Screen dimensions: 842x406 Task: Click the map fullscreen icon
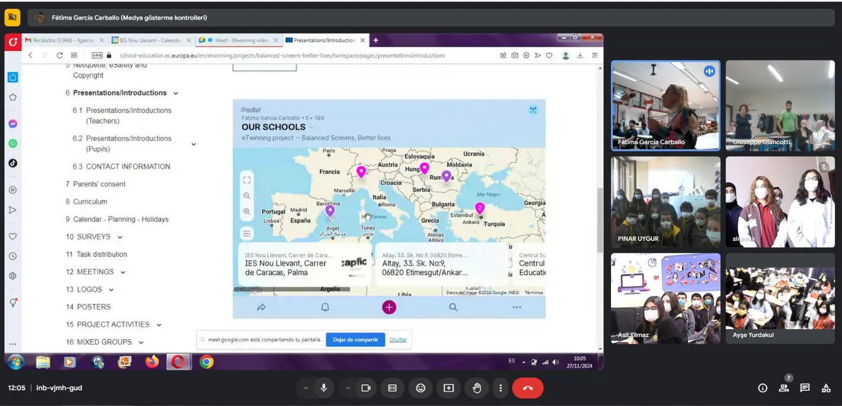click(x=247, y=180)
